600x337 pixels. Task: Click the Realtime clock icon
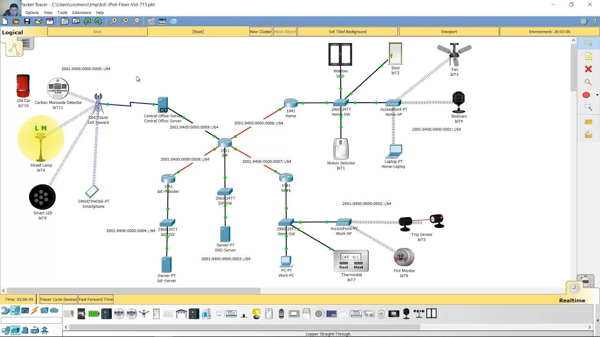575,288
